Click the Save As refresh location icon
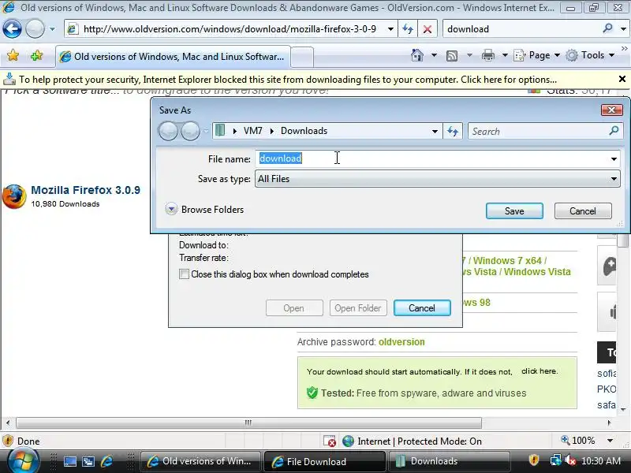This screenshot has height=473, width=631. pos(453,131)
